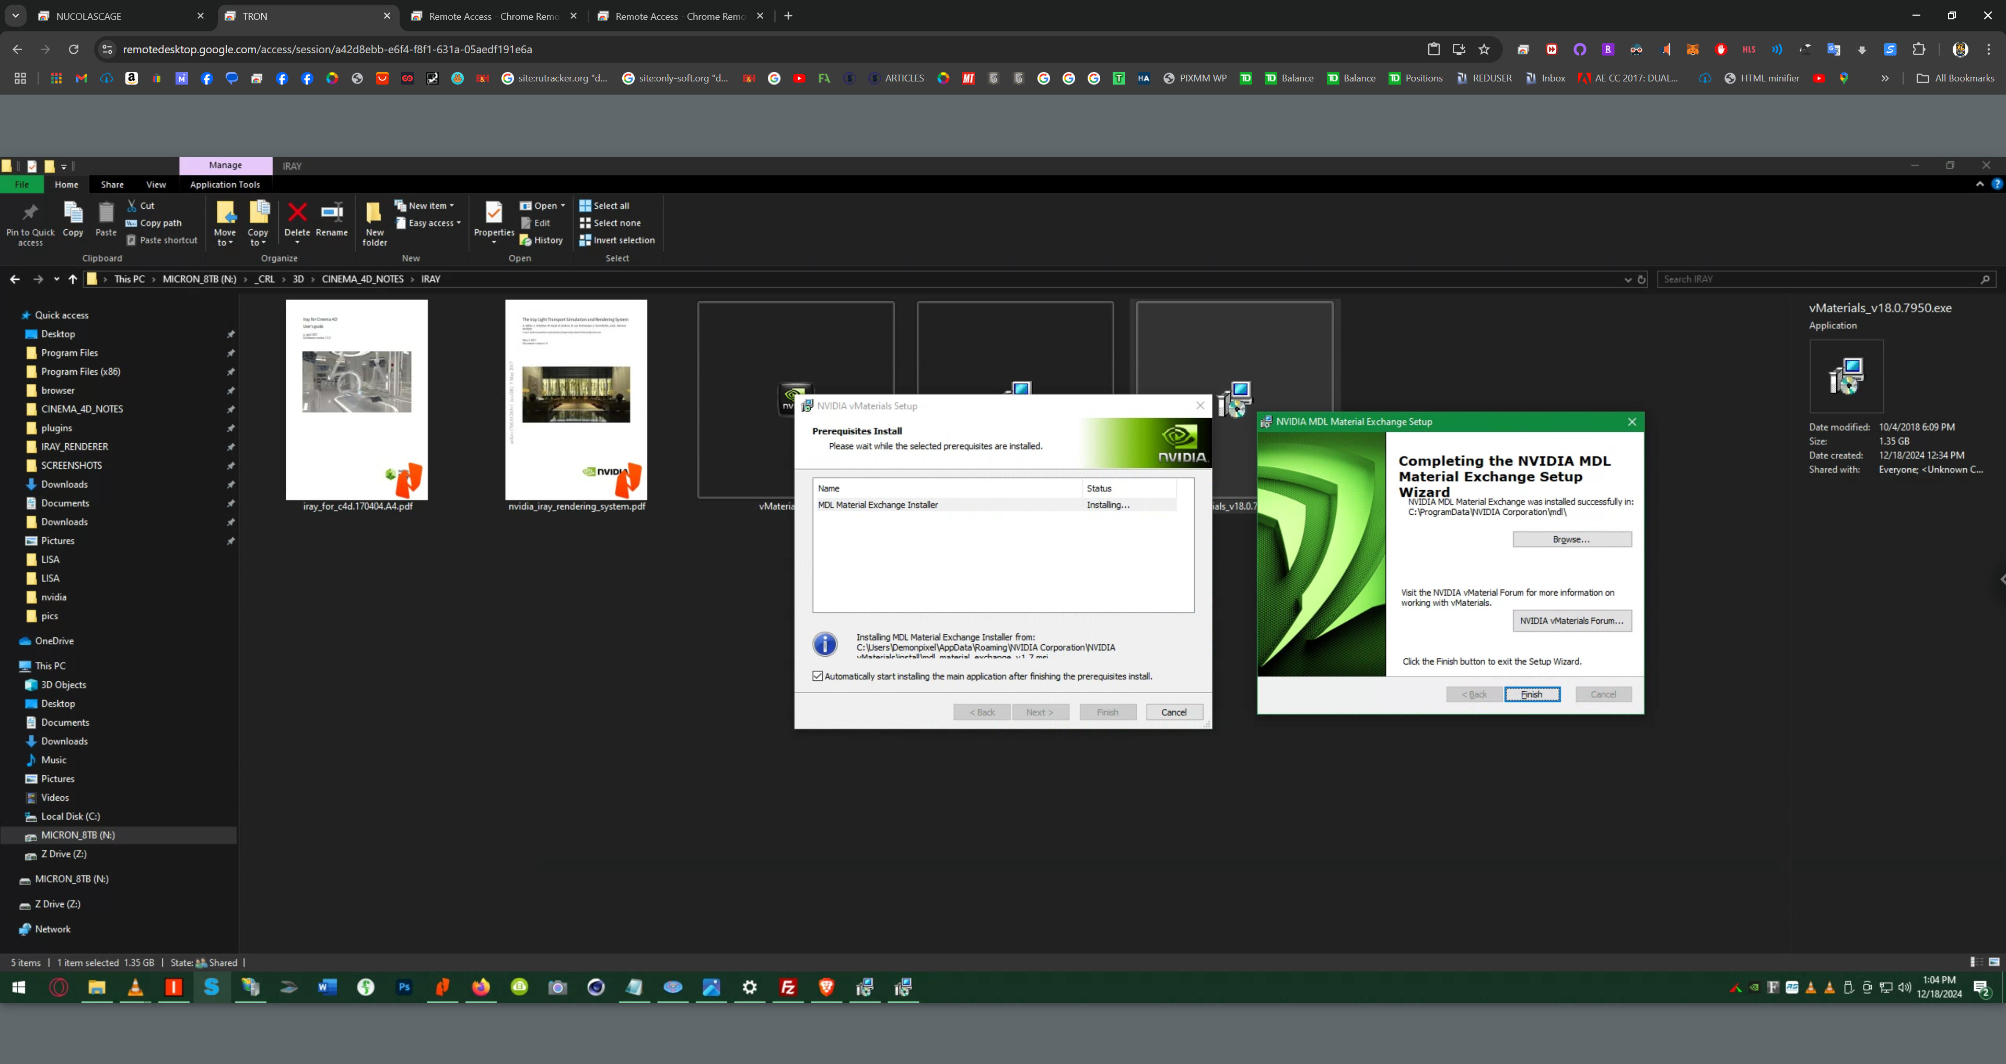Screen dimensions: 2006x1064
Task: Switch to large icons view toggle
Action: pos(1993,962)
